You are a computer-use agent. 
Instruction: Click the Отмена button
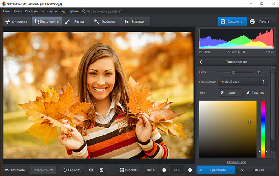(256, 170)
